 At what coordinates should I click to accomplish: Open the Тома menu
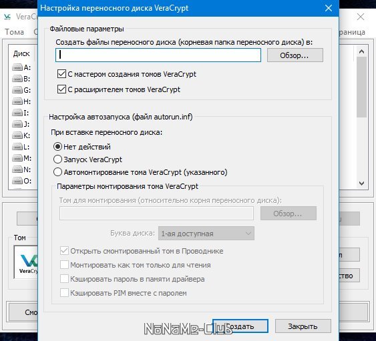click(x=15, y=32)
